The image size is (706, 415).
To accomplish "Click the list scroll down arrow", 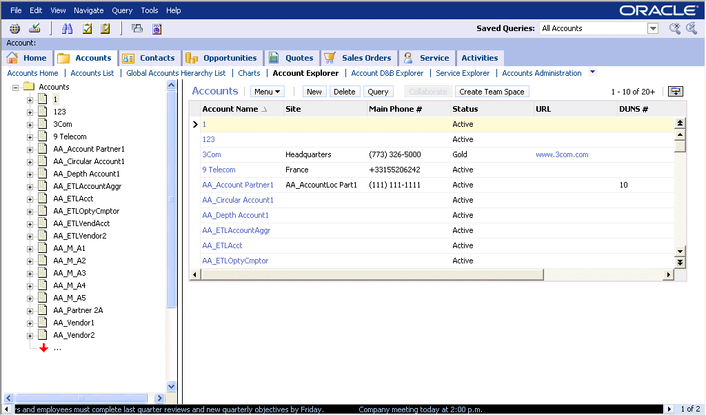I will [x=680, y=251].
